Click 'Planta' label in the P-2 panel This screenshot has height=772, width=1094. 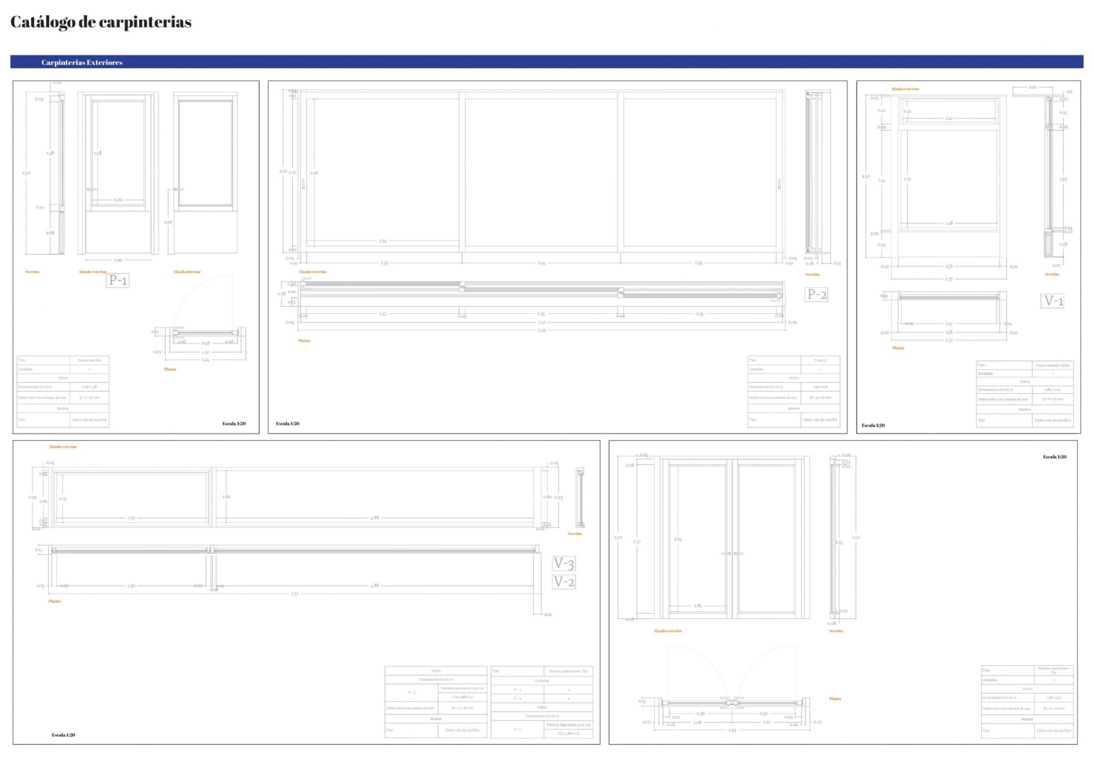click(304, 341)
